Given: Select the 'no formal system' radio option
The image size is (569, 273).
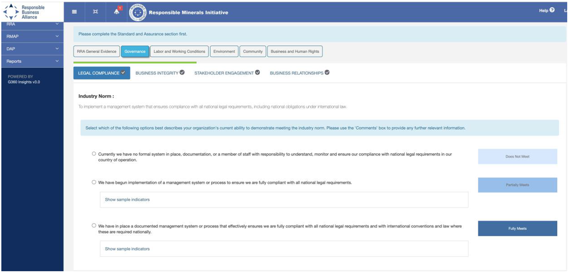Looking at the screenshot, I should click(x=94, y=154).
